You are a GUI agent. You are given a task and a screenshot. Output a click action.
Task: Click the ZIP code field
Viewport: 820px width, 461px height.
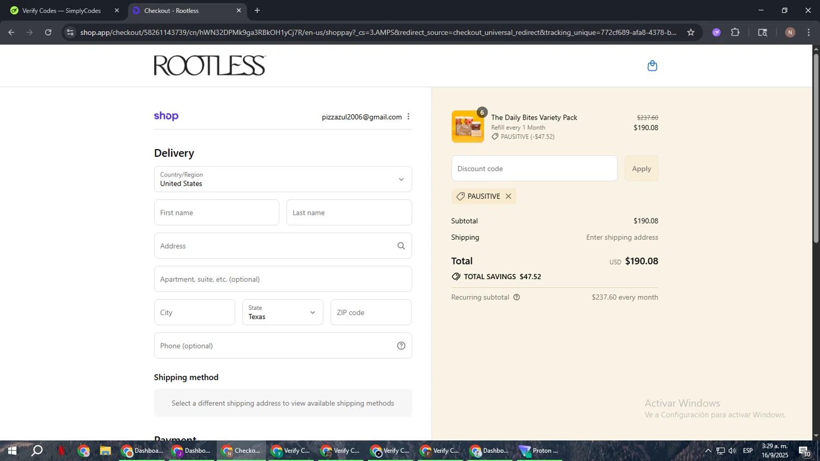point(371,312)
